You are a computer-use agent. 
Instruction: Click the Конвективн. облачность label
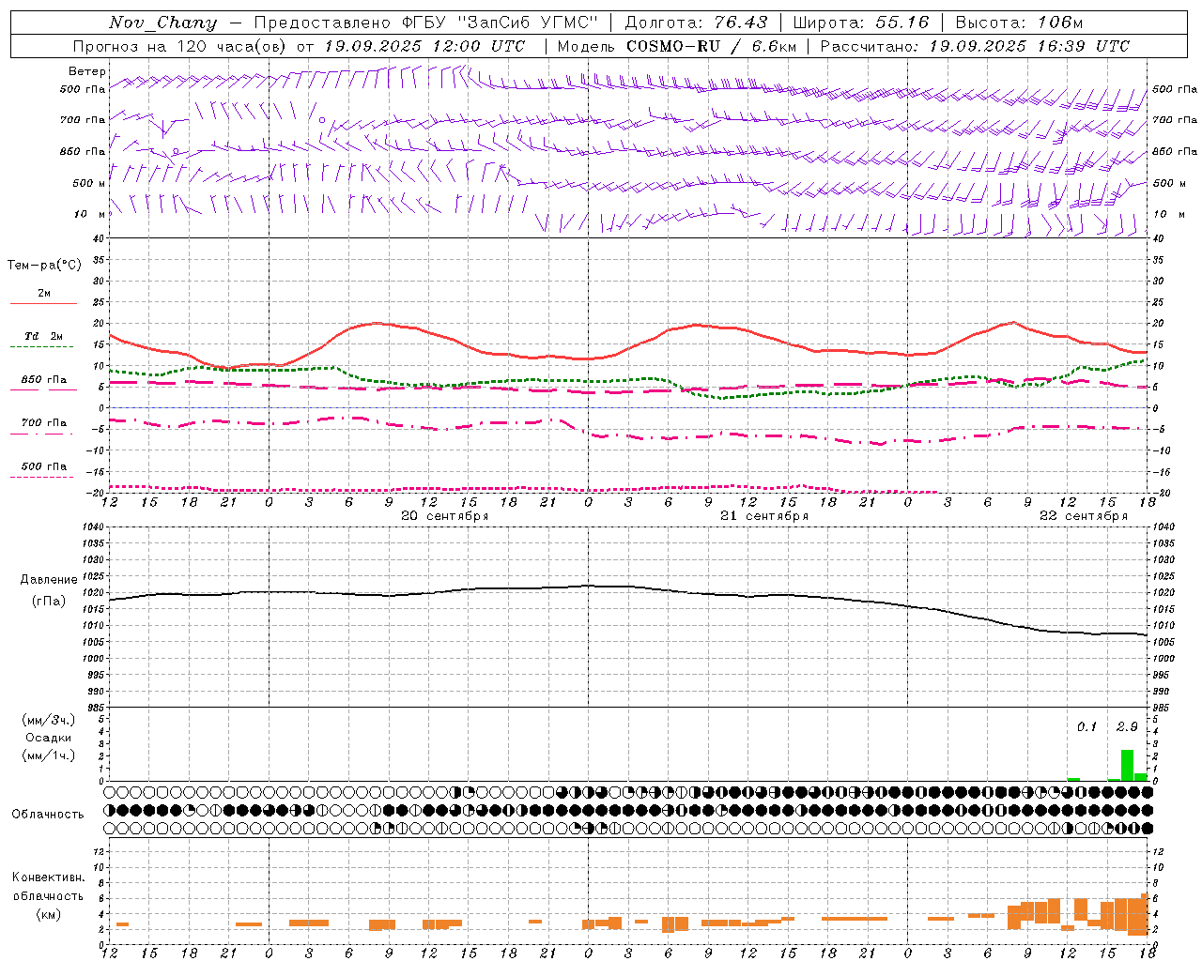(x=48, y=887)
